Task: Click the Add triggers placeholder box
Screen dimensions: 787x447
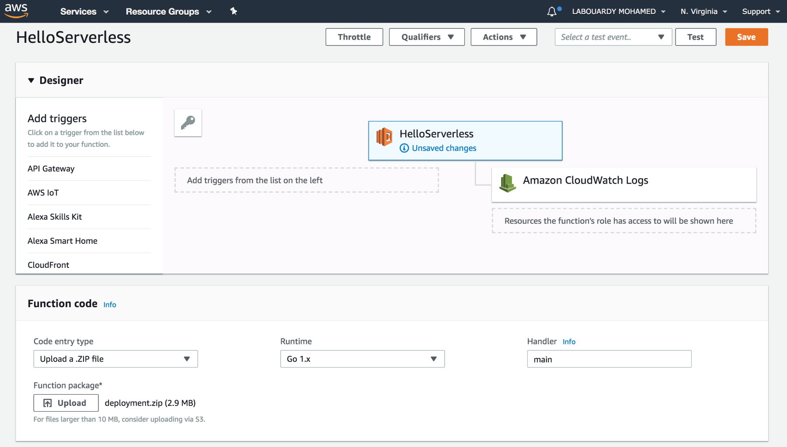Action: click(306, 180)
